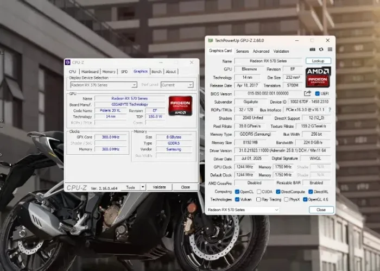Click the Driver Date Jul 01, 2025 value
The image size is (380, 271).
251,159
